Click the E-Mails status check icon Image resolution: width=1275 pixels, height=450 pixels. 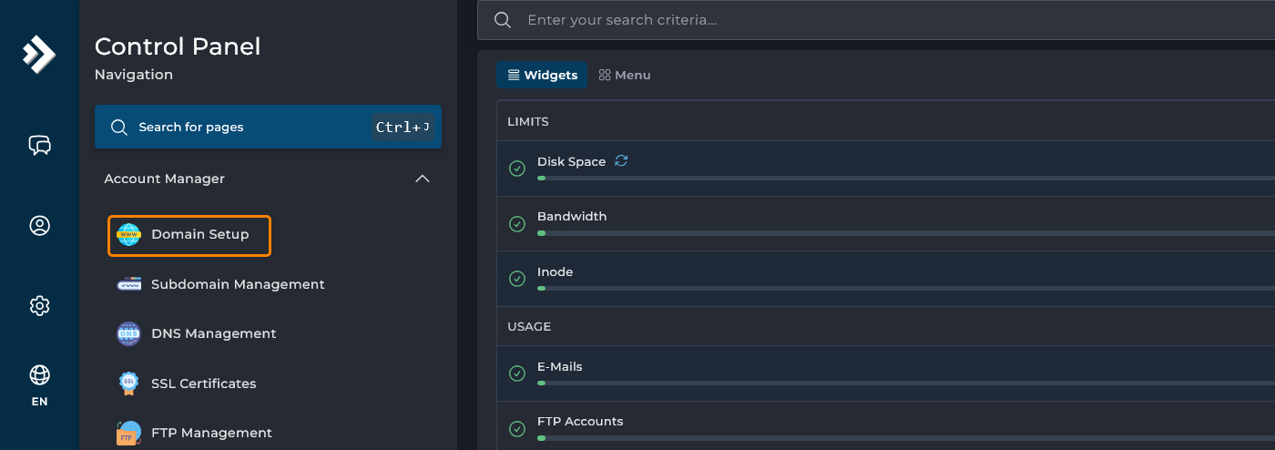[x=517, y=373]
